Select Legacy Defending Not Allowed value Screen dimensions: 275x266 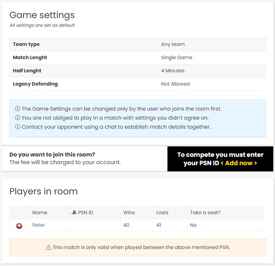[175, 84]
